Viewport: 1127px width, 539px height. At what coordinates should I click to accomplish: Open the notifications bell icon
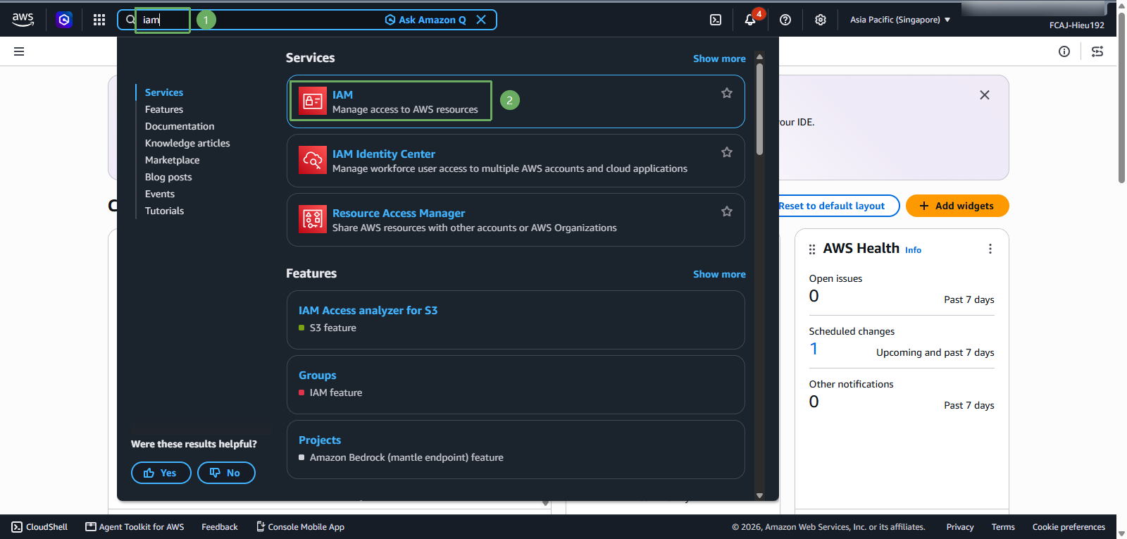[750, 20]
